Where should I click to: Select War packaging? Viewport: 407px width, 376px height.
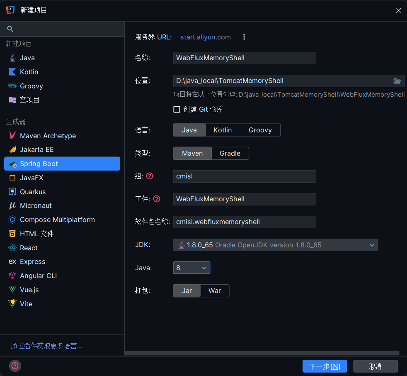coord(215,291)
